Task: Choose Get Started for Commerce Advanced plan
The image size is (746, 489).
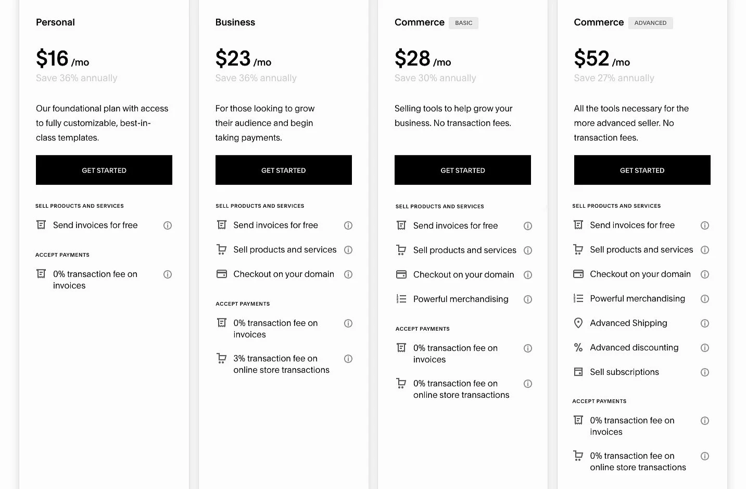Action: click(x=642, y=170)
